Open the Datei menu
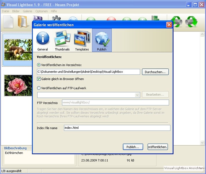 click(x=5, y=11)
